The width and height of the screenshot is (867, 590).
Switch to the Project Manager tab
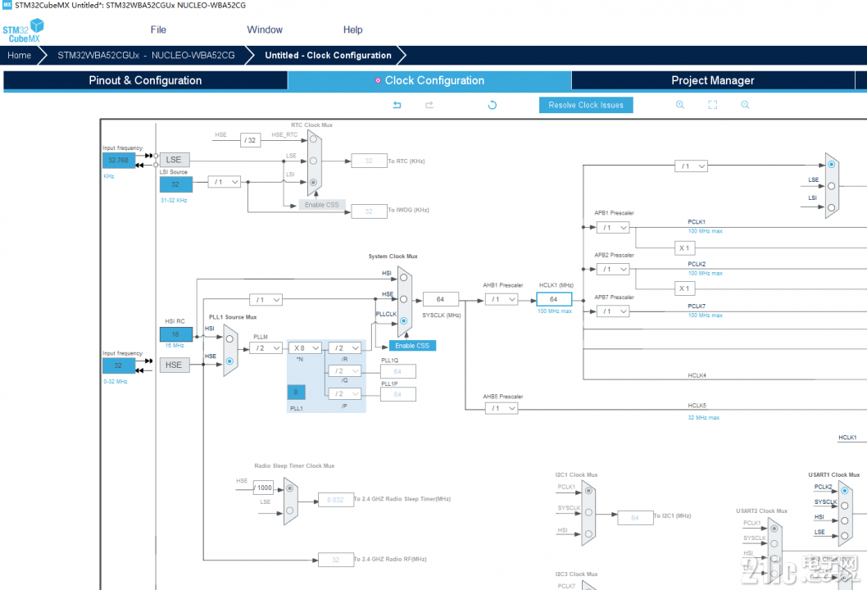713,80
